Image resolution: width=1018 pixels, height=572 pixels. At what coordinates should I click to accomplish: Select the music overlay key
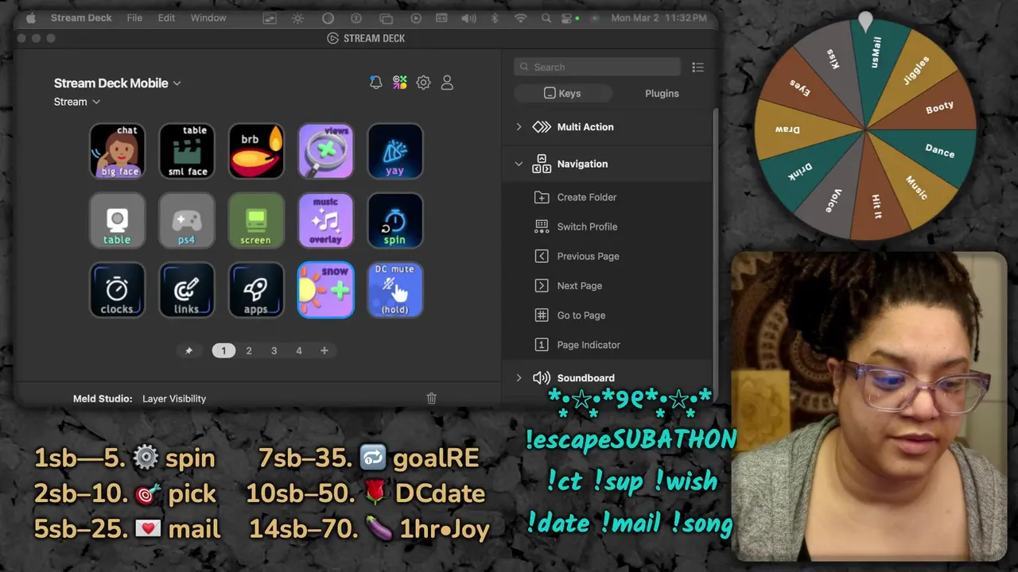point(325,220)
